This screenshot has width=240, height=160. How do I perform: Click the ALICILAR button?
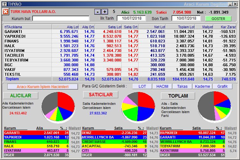[x=21, y=95]
